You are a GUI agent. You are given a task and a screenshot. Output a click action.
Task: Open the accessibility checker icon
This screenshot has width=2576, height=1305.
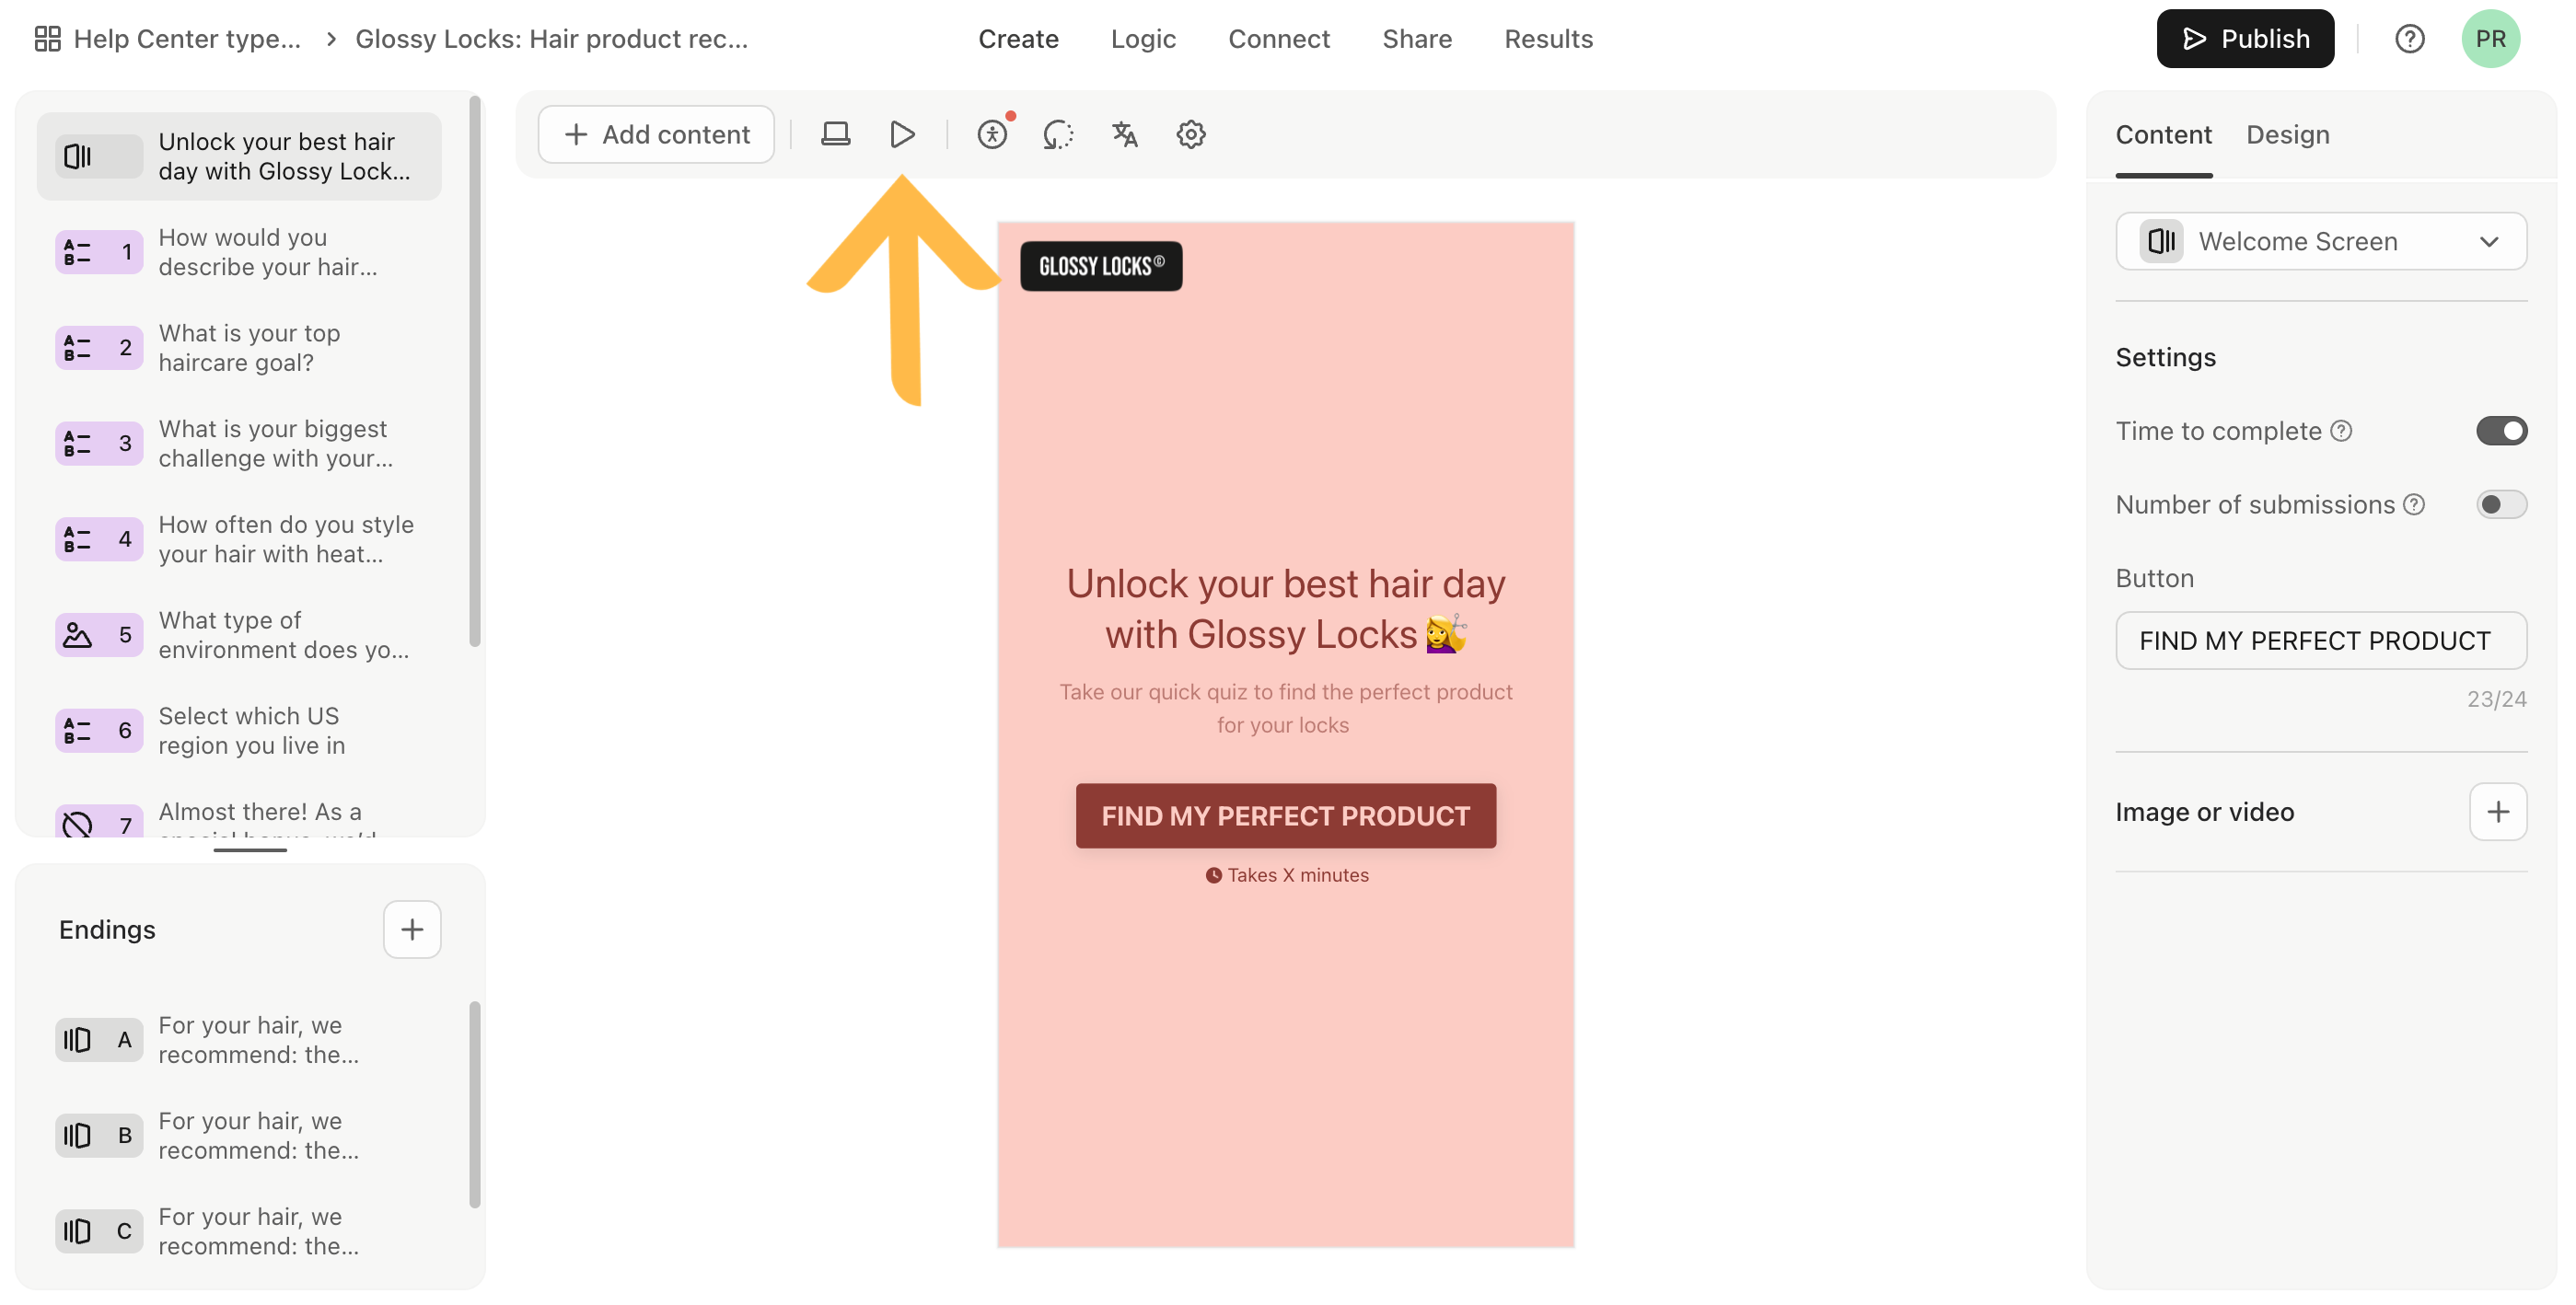click(x=992, y=134)
